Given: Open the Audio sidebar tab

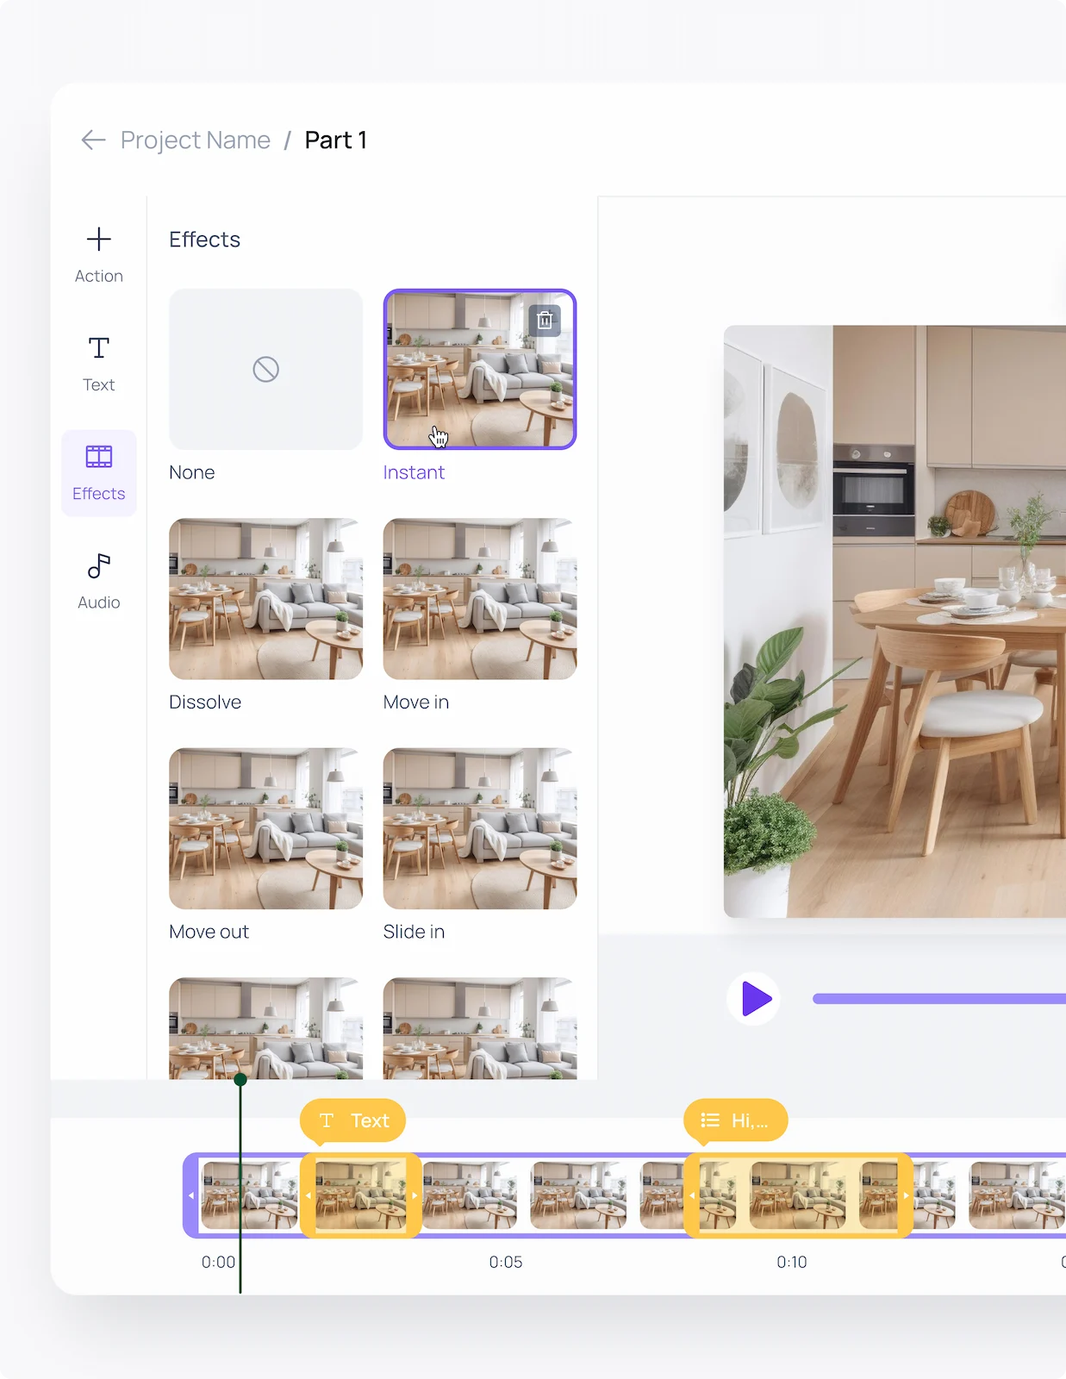Looking at the screenshot, I should pos(99,582).
